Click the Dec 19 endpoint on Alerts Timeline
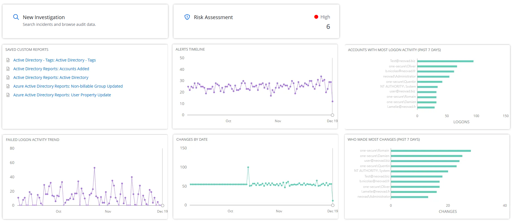Viewport: 517px width, 221px height. [332, 115]
